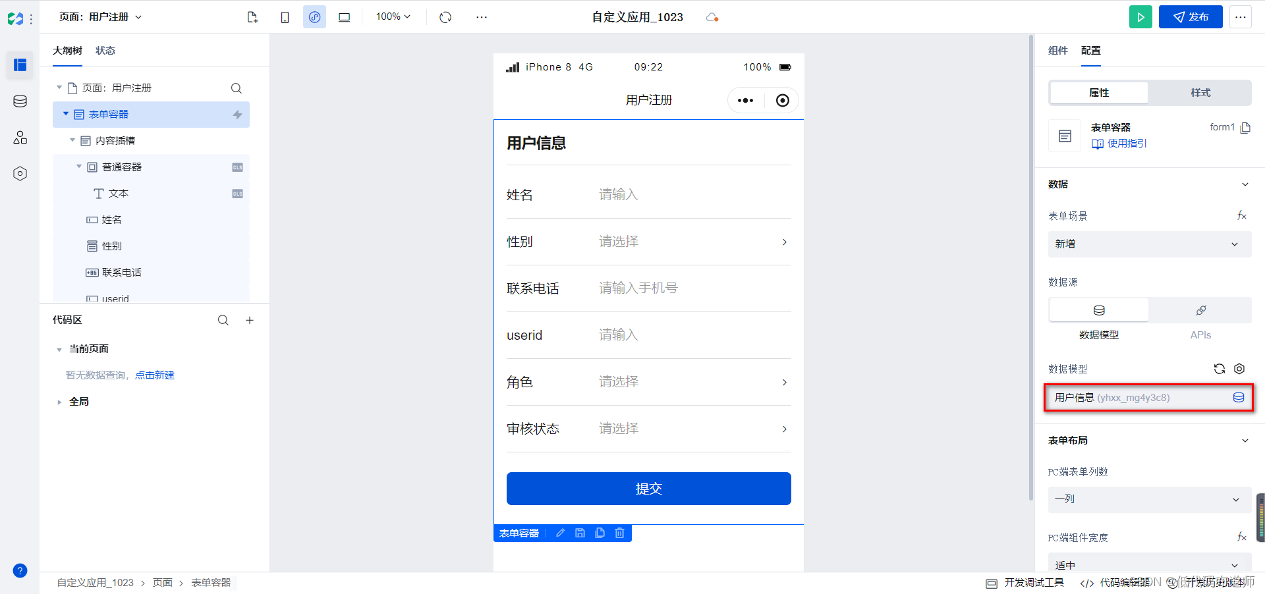Edit the form container with pencil icon
Screen dimensions: 1265x594
tap(560, 533)
